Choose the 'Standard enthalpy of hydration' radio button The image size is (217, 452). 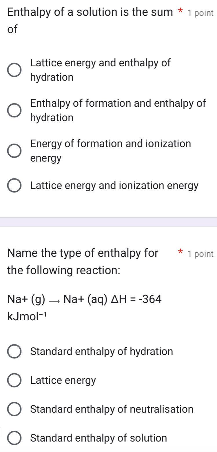tap(14, 351)
